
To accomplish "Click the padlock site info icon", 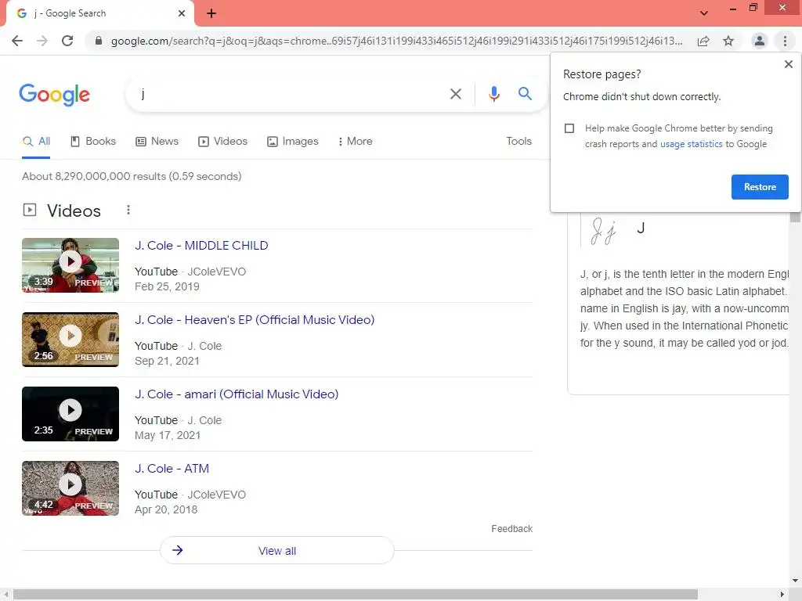I will point(99,41).
